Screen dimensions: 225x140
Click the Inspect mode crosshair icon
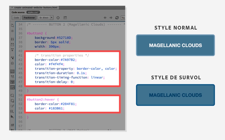(x=58, y=18)
